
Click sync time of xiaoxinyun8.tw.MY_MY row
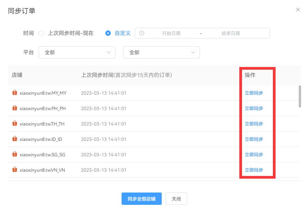pos(103,93)
